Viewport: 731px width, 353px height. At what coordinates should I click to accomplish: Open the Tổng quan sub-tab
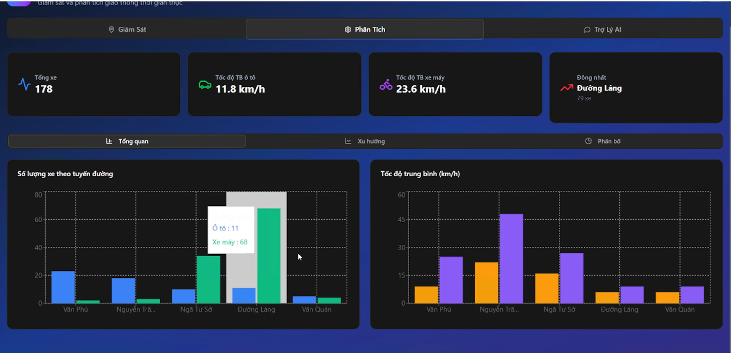coord(127,141)
